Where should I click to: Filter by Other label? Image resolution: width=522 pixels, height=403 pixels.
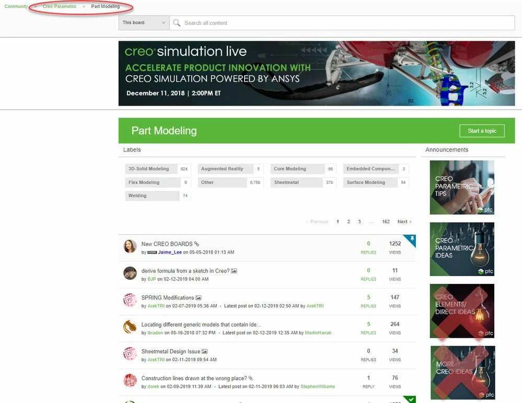(231, 182)
